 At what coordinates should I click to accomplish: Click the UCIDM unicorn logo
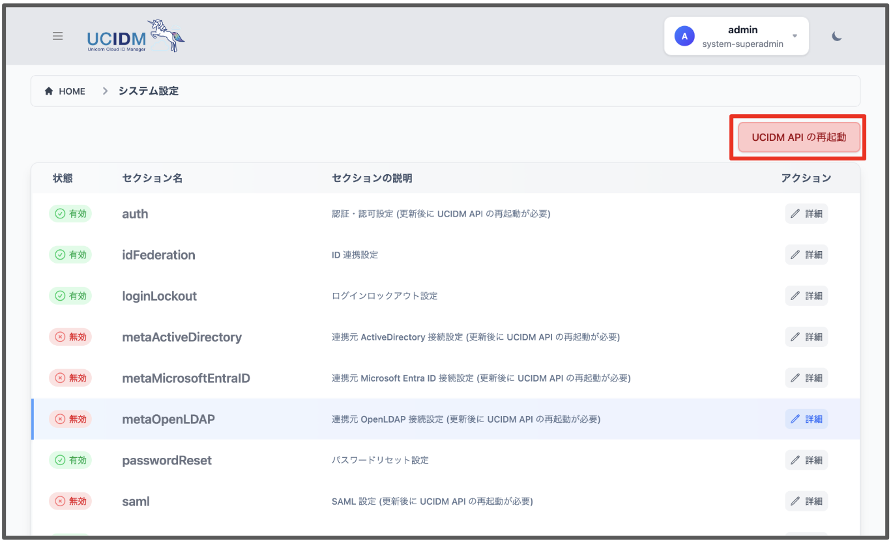pyautogui.click(x=136, y=36)
